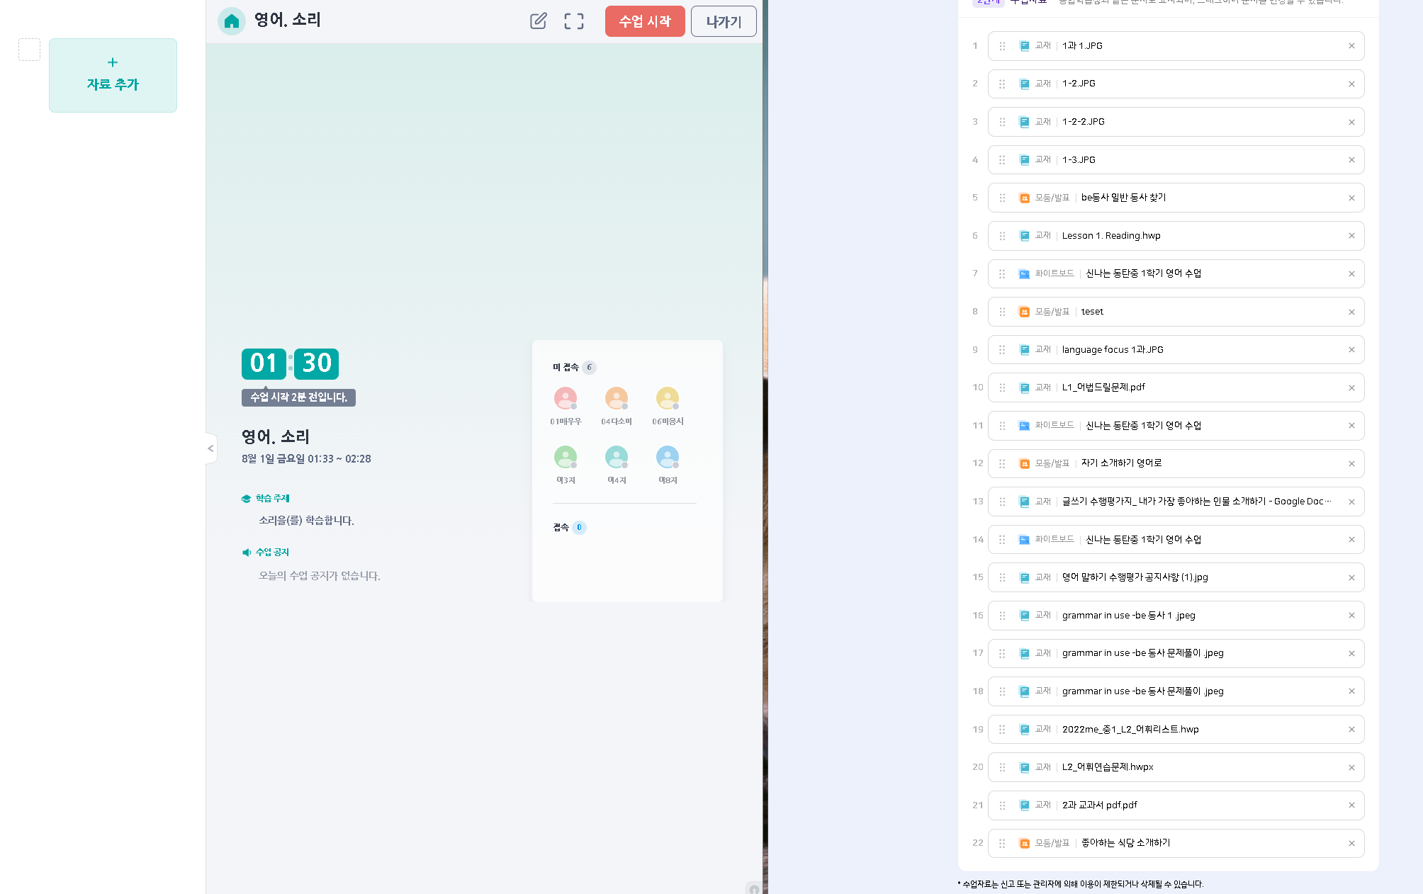Select 2과 교과서 pdf.pdf material row

[1099, 805]
